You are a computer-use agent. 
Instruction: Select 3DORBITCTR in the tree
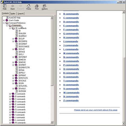[24, 67]
